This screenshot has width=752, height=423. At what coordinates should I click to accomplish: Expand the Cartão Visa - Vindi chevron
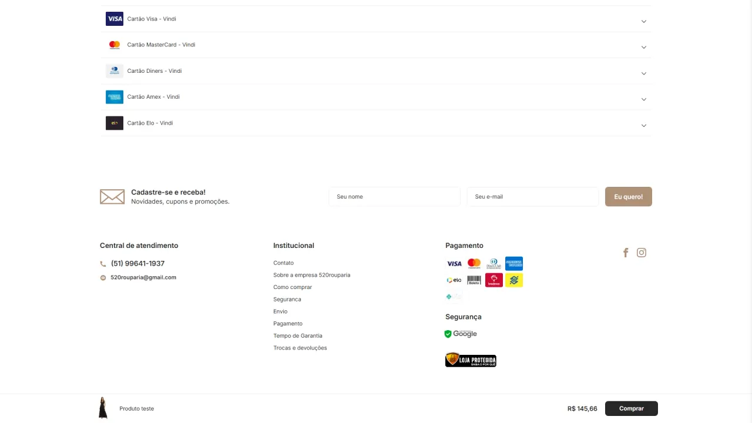pyautogui.click(x=644, y=21)
